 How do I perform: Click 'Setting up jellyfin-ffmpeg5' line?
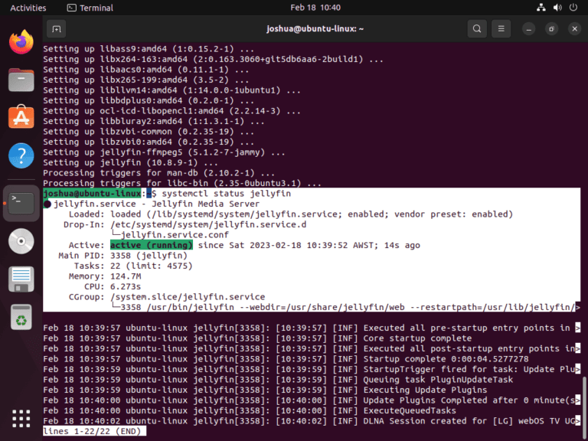pyautogui.click(x=165, y=152)
